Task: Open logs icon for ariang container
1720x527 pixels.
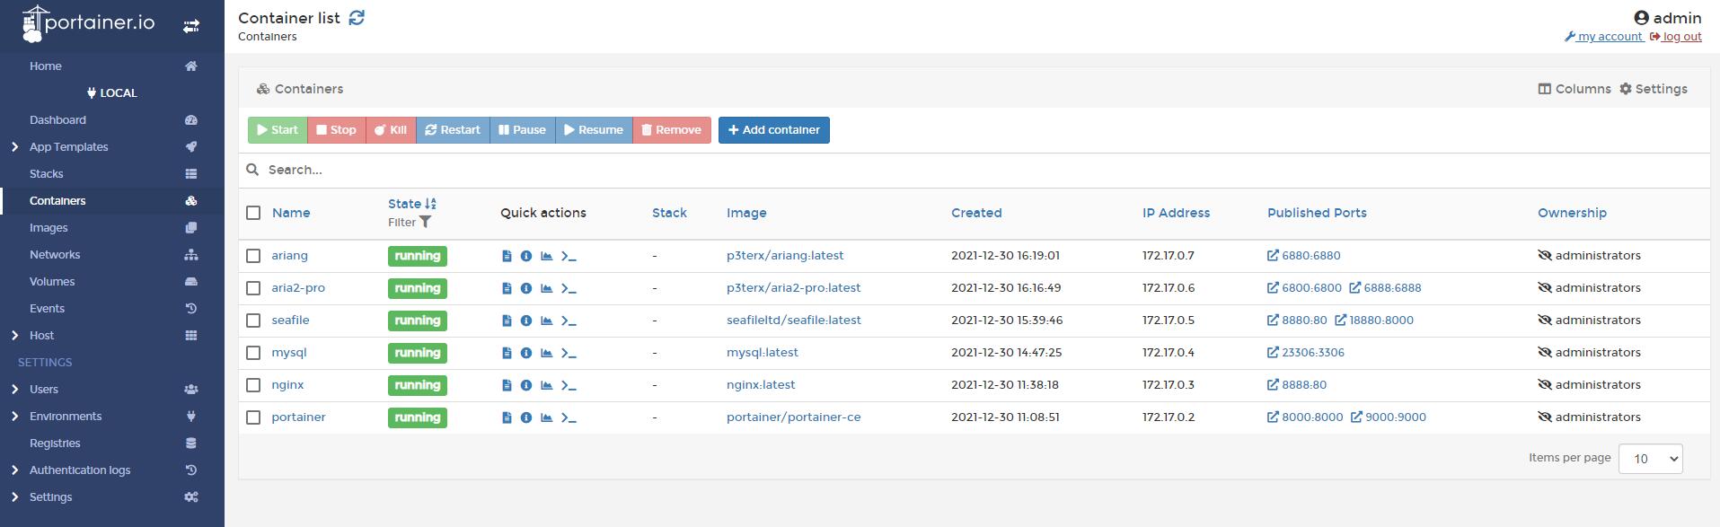Action: tap(507, 256)
